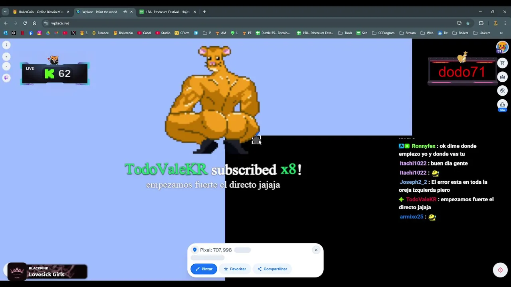
Task: Close the Ethereum Festival tab
Action: click(x=195, y=12)
